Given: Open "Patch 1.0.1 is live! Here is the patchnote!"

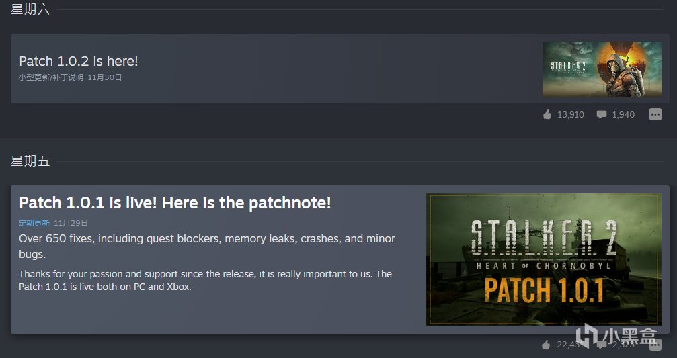Looking at the screenshot, I should click(x=175, y=203).
